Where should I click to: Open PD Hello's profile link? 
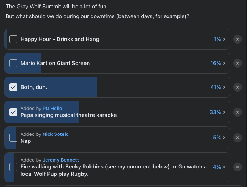pos(52,108)
